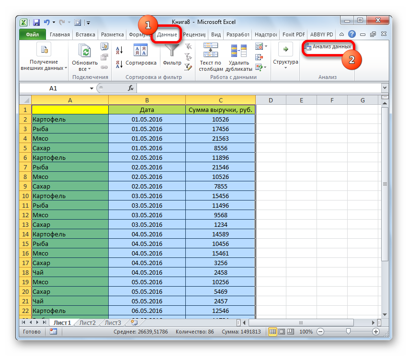Click the Sort A to Z ascending icon
The width and height of the screenshot is (408, 356).
coord(119,50)
